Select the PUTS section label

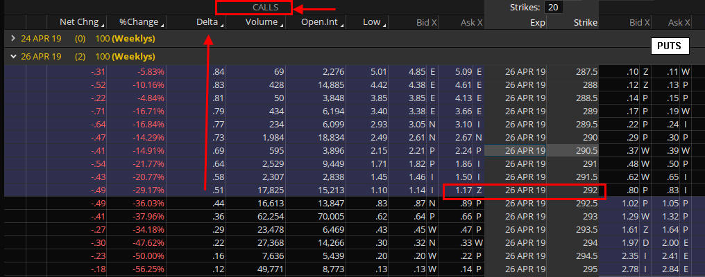point(669,46)
